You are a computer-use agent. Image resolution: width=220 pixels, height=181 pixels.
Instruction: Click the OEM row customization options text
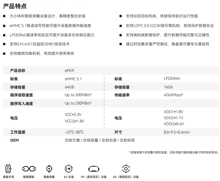(x=100, y=140)
